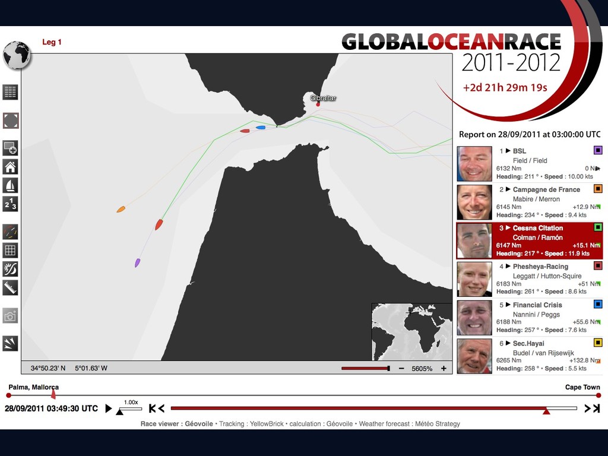The width and height of the screenshot is (608, 456).
Task: Zoom in with the plus button
Action: (444, 368)
